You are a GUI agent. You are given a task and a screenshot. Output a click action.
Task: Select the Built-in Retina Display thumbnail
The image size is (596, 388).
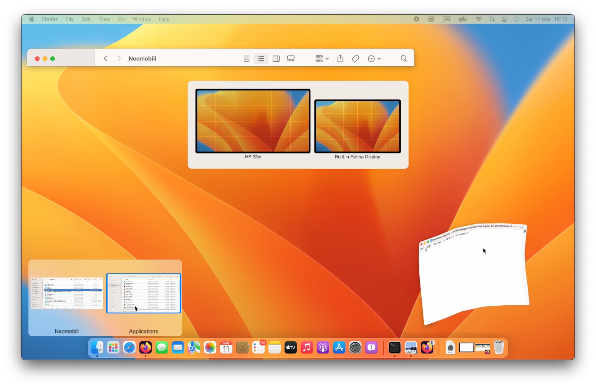(x=358, y=127)
